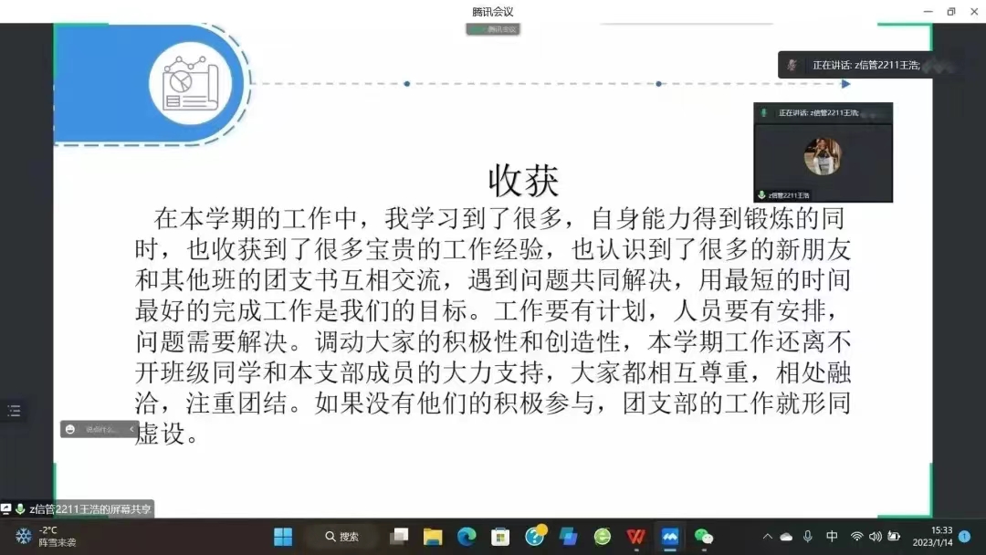Image resolution: width=986 pixels, height=555 pixels.
Task: Open Microsoft Edge from the taskbar
Action: tap(467, 536)
